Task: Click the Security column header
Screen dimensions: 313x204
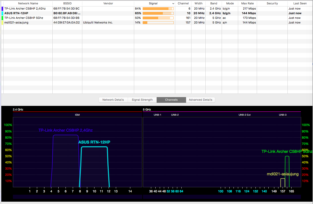Action: pyautogui.click(x=272, y=3)
